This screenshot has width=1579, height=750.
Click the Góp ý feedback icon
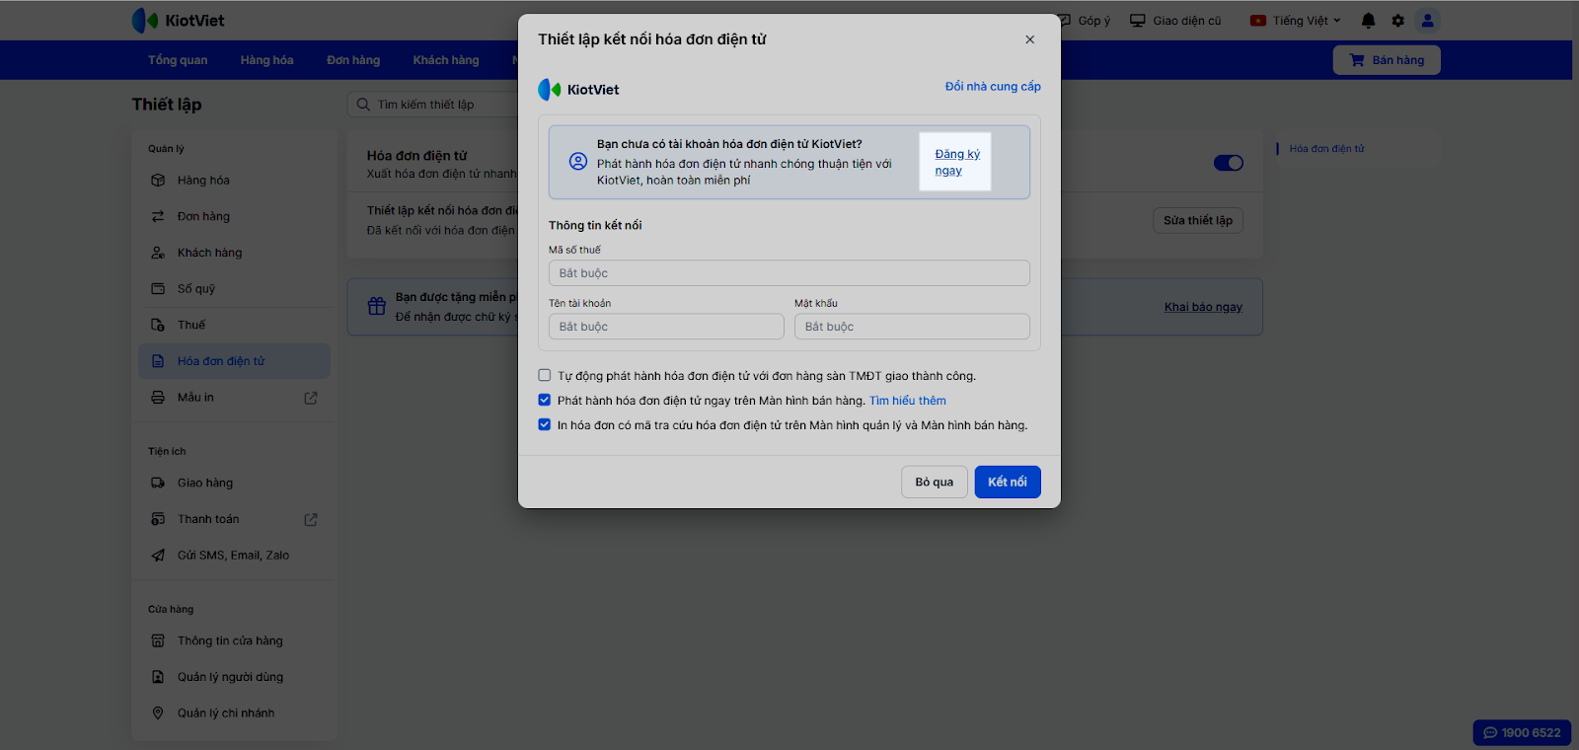(x=1064, y=21)
